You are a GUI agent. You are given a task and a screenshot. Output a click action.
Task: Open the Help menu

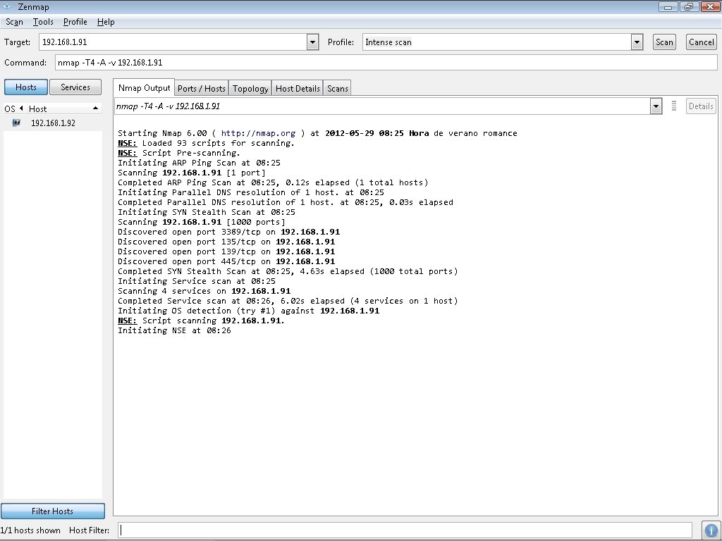click(x=106, y=22)
